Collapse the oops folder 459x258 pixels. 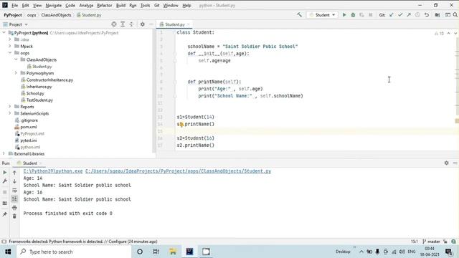click(x=10, y=53)
